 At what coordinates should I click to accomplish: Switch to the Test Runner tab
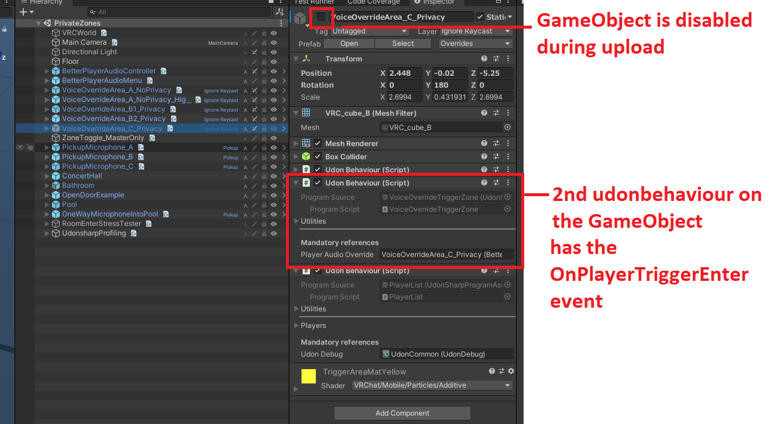(314, 2)
